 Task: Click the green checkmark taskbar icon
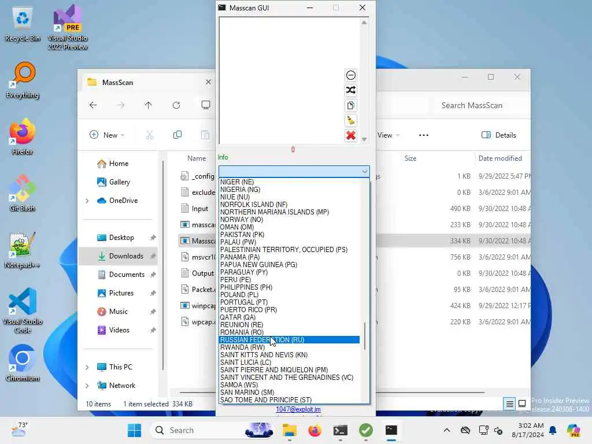click(365, 430)
